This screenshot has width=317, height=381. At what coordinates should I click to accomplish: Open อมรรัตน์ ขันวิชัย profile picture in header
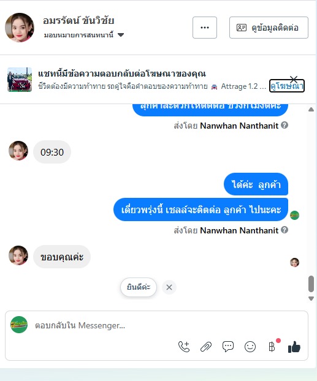click(x=20, y=28)
